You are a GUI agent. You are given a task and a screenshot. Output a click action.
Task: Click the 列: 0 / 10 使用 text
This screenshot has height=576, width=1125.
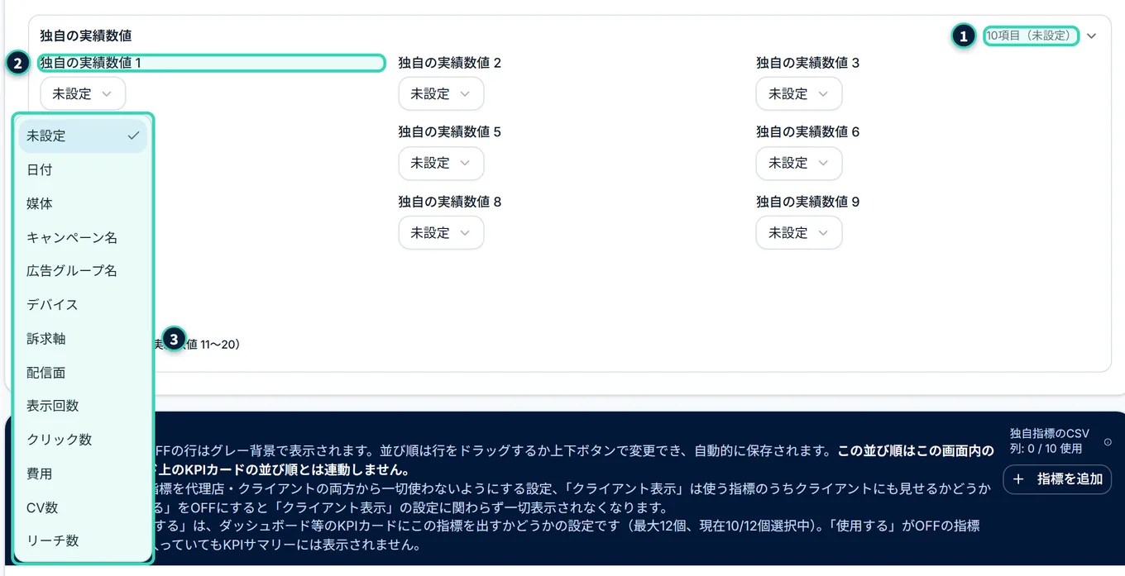tap(1046, 449)
